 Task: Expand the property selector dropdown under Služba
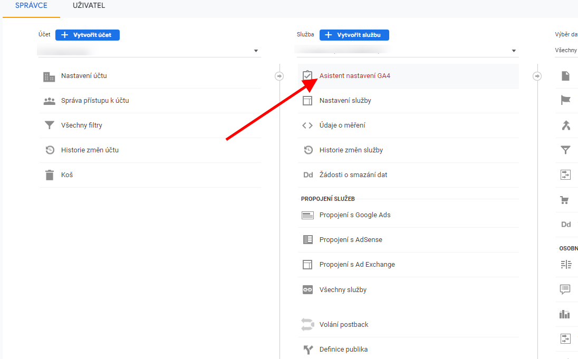[x=407, y=51]
